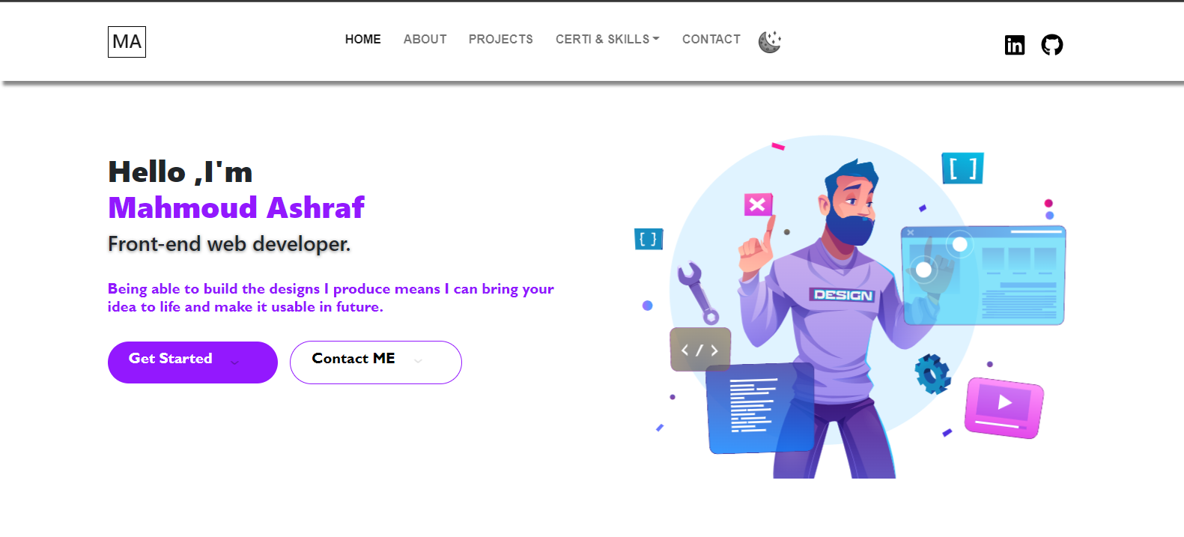Click the small curly braces icon
Viewport: 1184px width, 537px height.
[x=649, y=239]
